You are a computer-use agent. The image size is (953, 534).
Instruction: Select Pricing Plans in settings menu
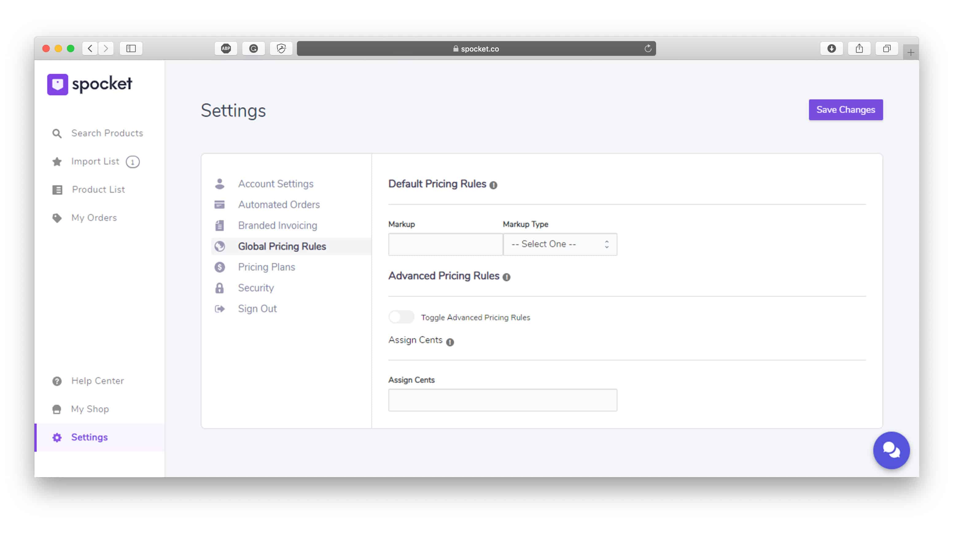(266, 267)
